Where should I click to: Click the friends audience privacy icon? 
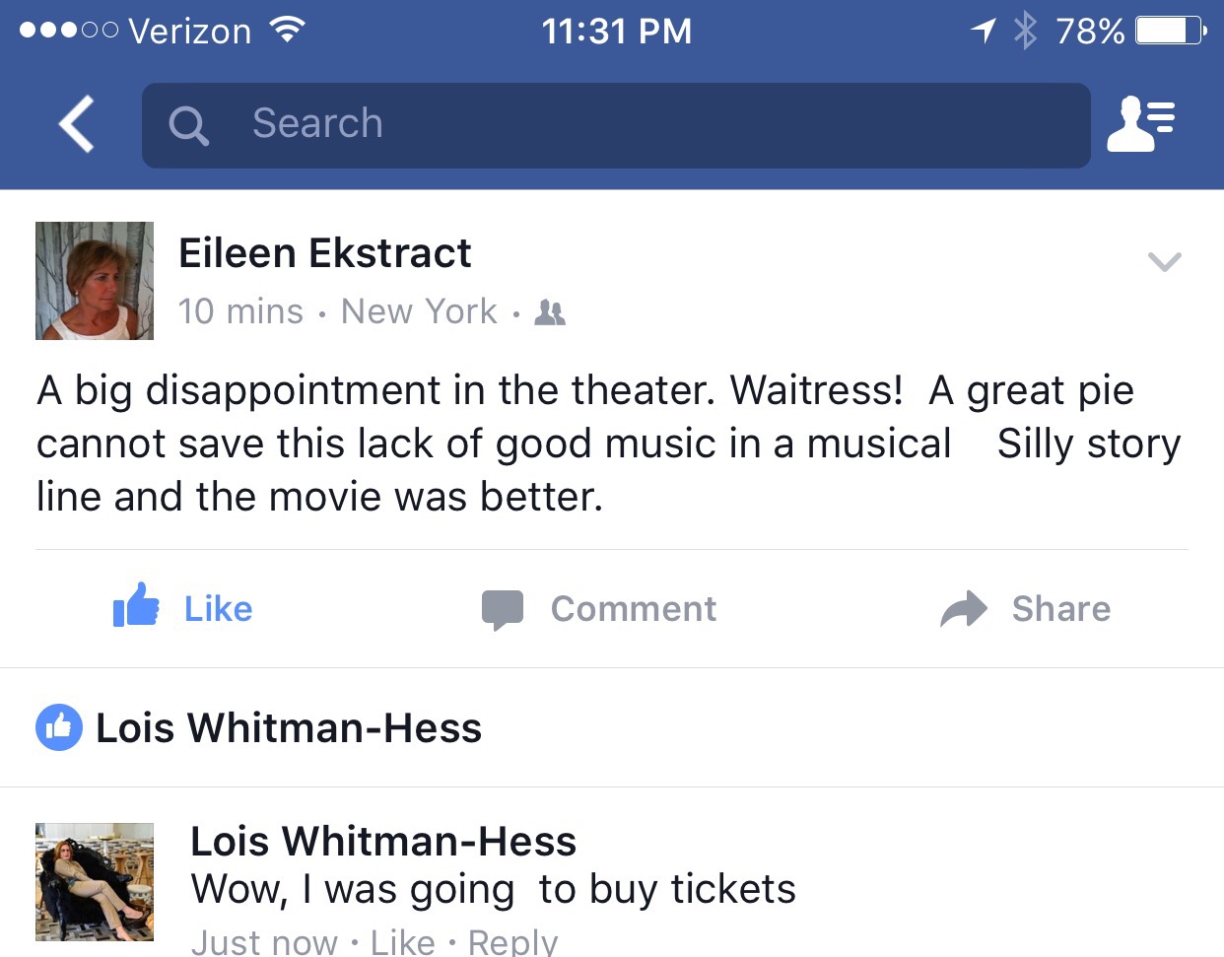tap(550, 312)
